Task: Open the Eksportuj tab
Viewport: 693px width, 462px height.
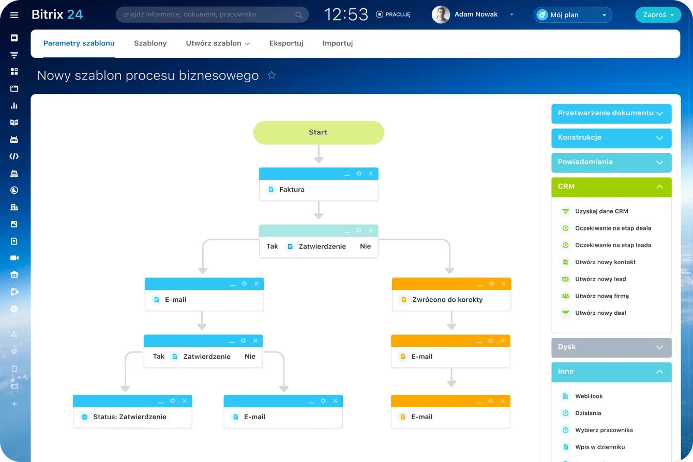Action: (286, 43)
